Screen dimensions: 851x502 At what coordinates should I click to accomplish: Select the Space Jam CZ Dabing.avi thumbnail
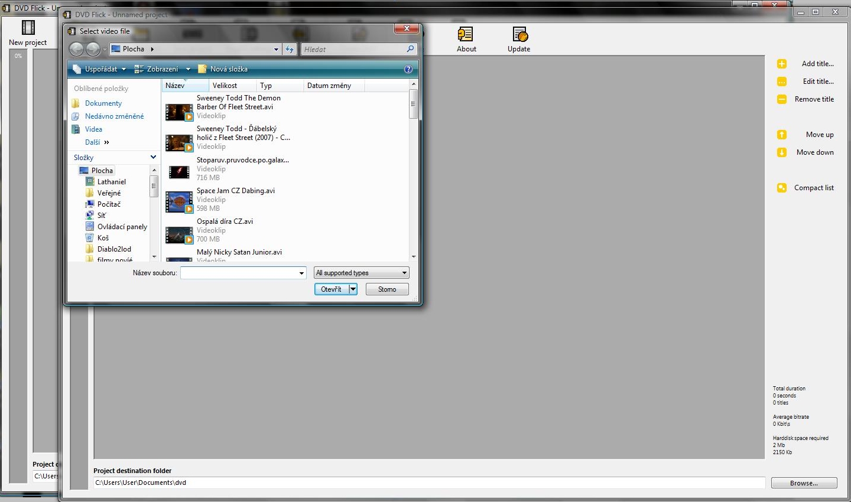pos(179,202)
